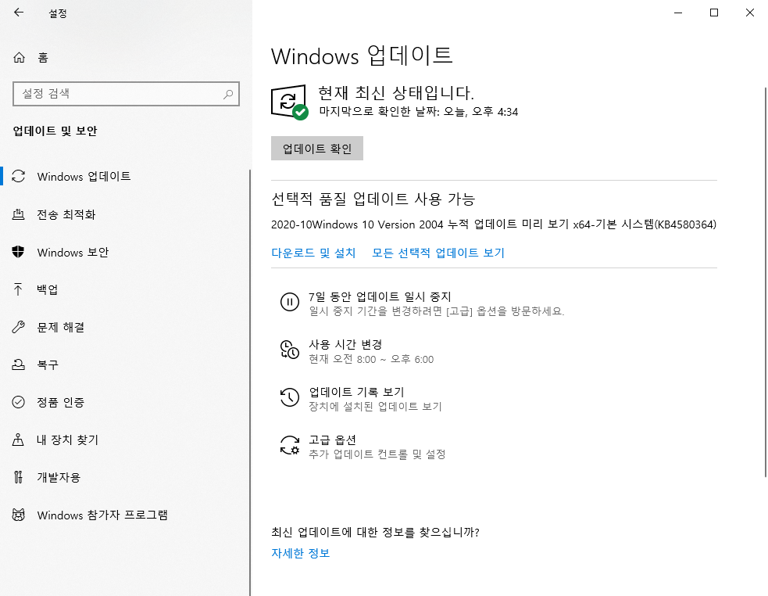Open 고급 옵션 settings
The height and width of the screenshot is (596, 768).
click(x=332, y=440)
